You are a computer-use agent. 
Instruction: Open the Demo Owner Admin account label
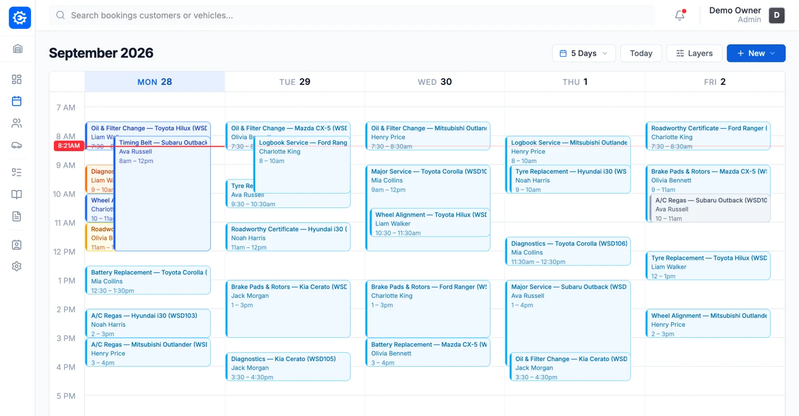pyautogui.click(x=735, y=15)
